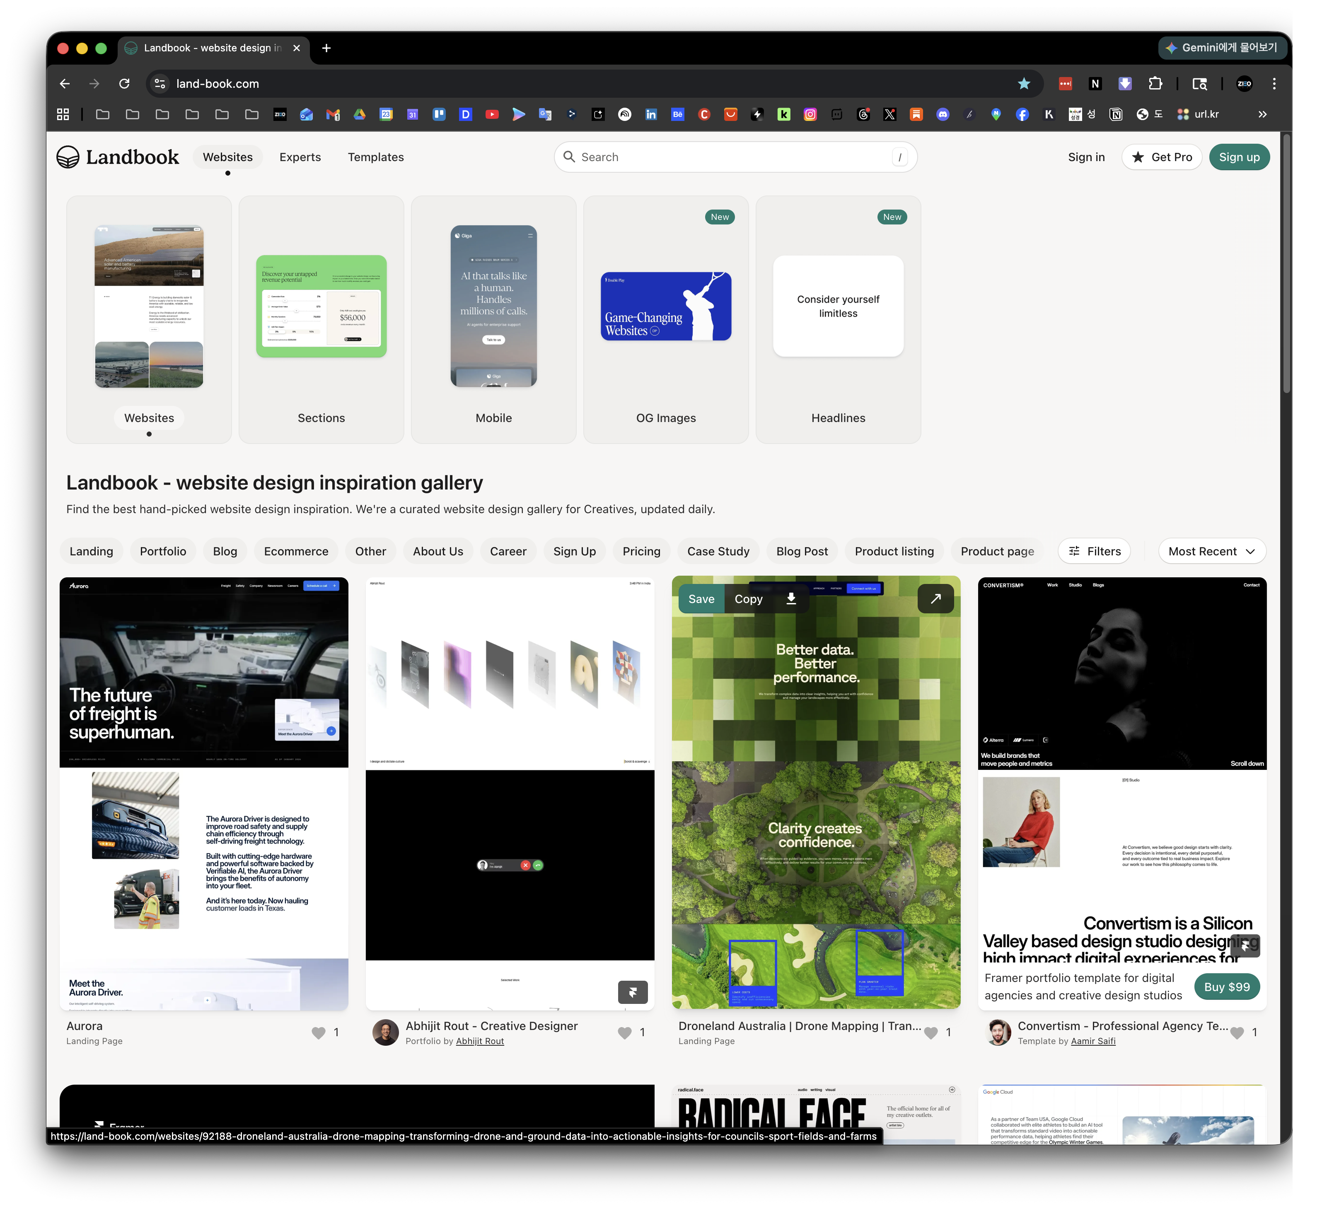Toggle the Ecommerce filter chip
Viewport: 1339px width, 1206px height.
coord(296,551)
